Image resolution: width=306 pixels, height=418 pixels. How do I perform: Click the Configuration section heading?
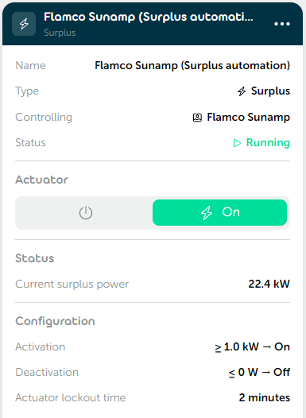tap(55, 322)
